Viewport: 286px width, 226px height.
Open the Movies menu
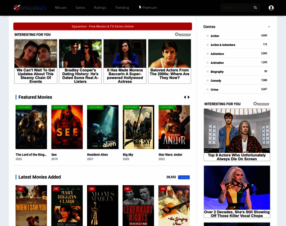pos(61,8)
